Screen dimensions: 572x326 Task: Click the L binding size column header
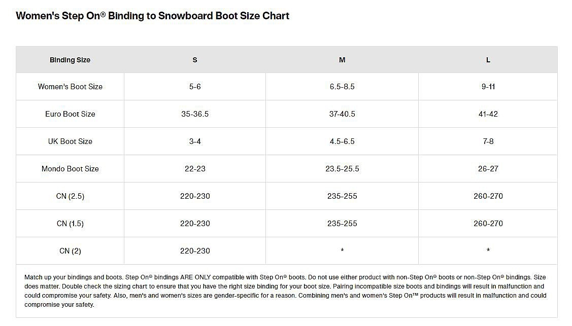(x=488, y=60)
